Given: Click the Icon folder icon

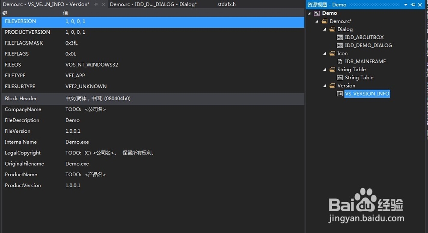Looking at the screenshot, I should [332, 53].
